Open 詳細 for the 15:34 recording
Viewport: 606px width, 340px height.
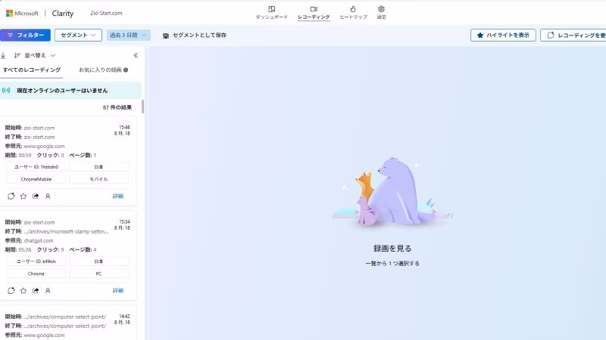pyautogui.click(x=118, y=291)
